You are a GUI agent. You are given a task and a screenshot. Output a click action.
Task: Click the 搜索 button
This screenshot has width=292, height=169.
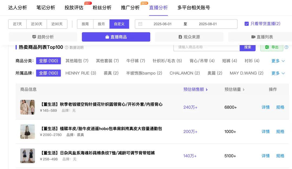click(x=247, y=47)
